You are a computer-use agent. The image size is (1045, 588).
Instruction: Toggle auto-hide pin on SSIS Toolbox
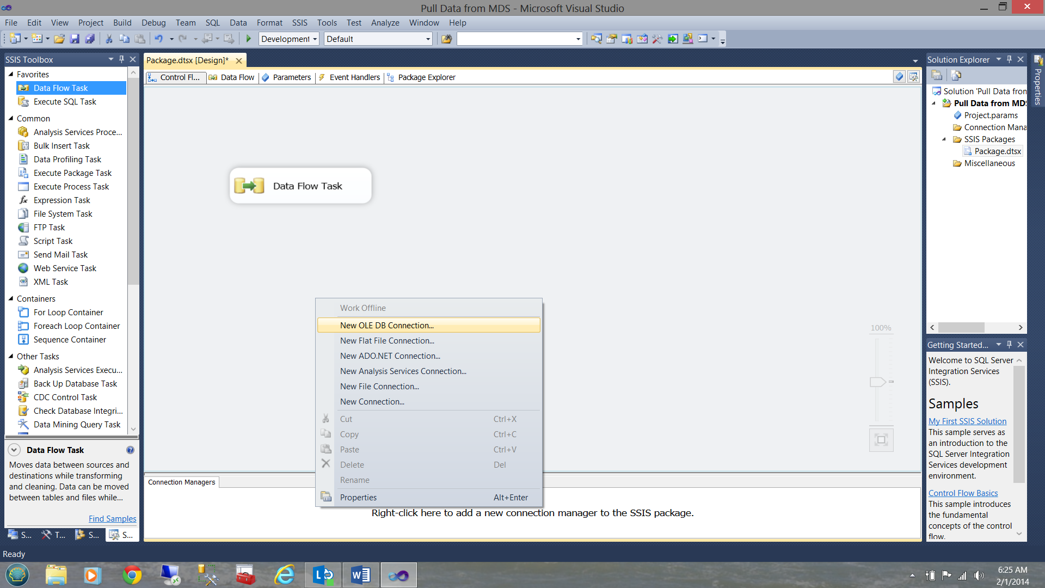tap(122, 59)
